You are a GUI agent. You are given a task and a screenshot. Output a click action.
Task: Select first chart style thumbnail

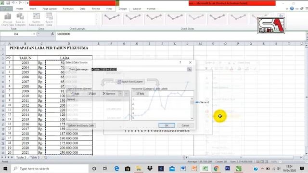(x=112, y=19)
